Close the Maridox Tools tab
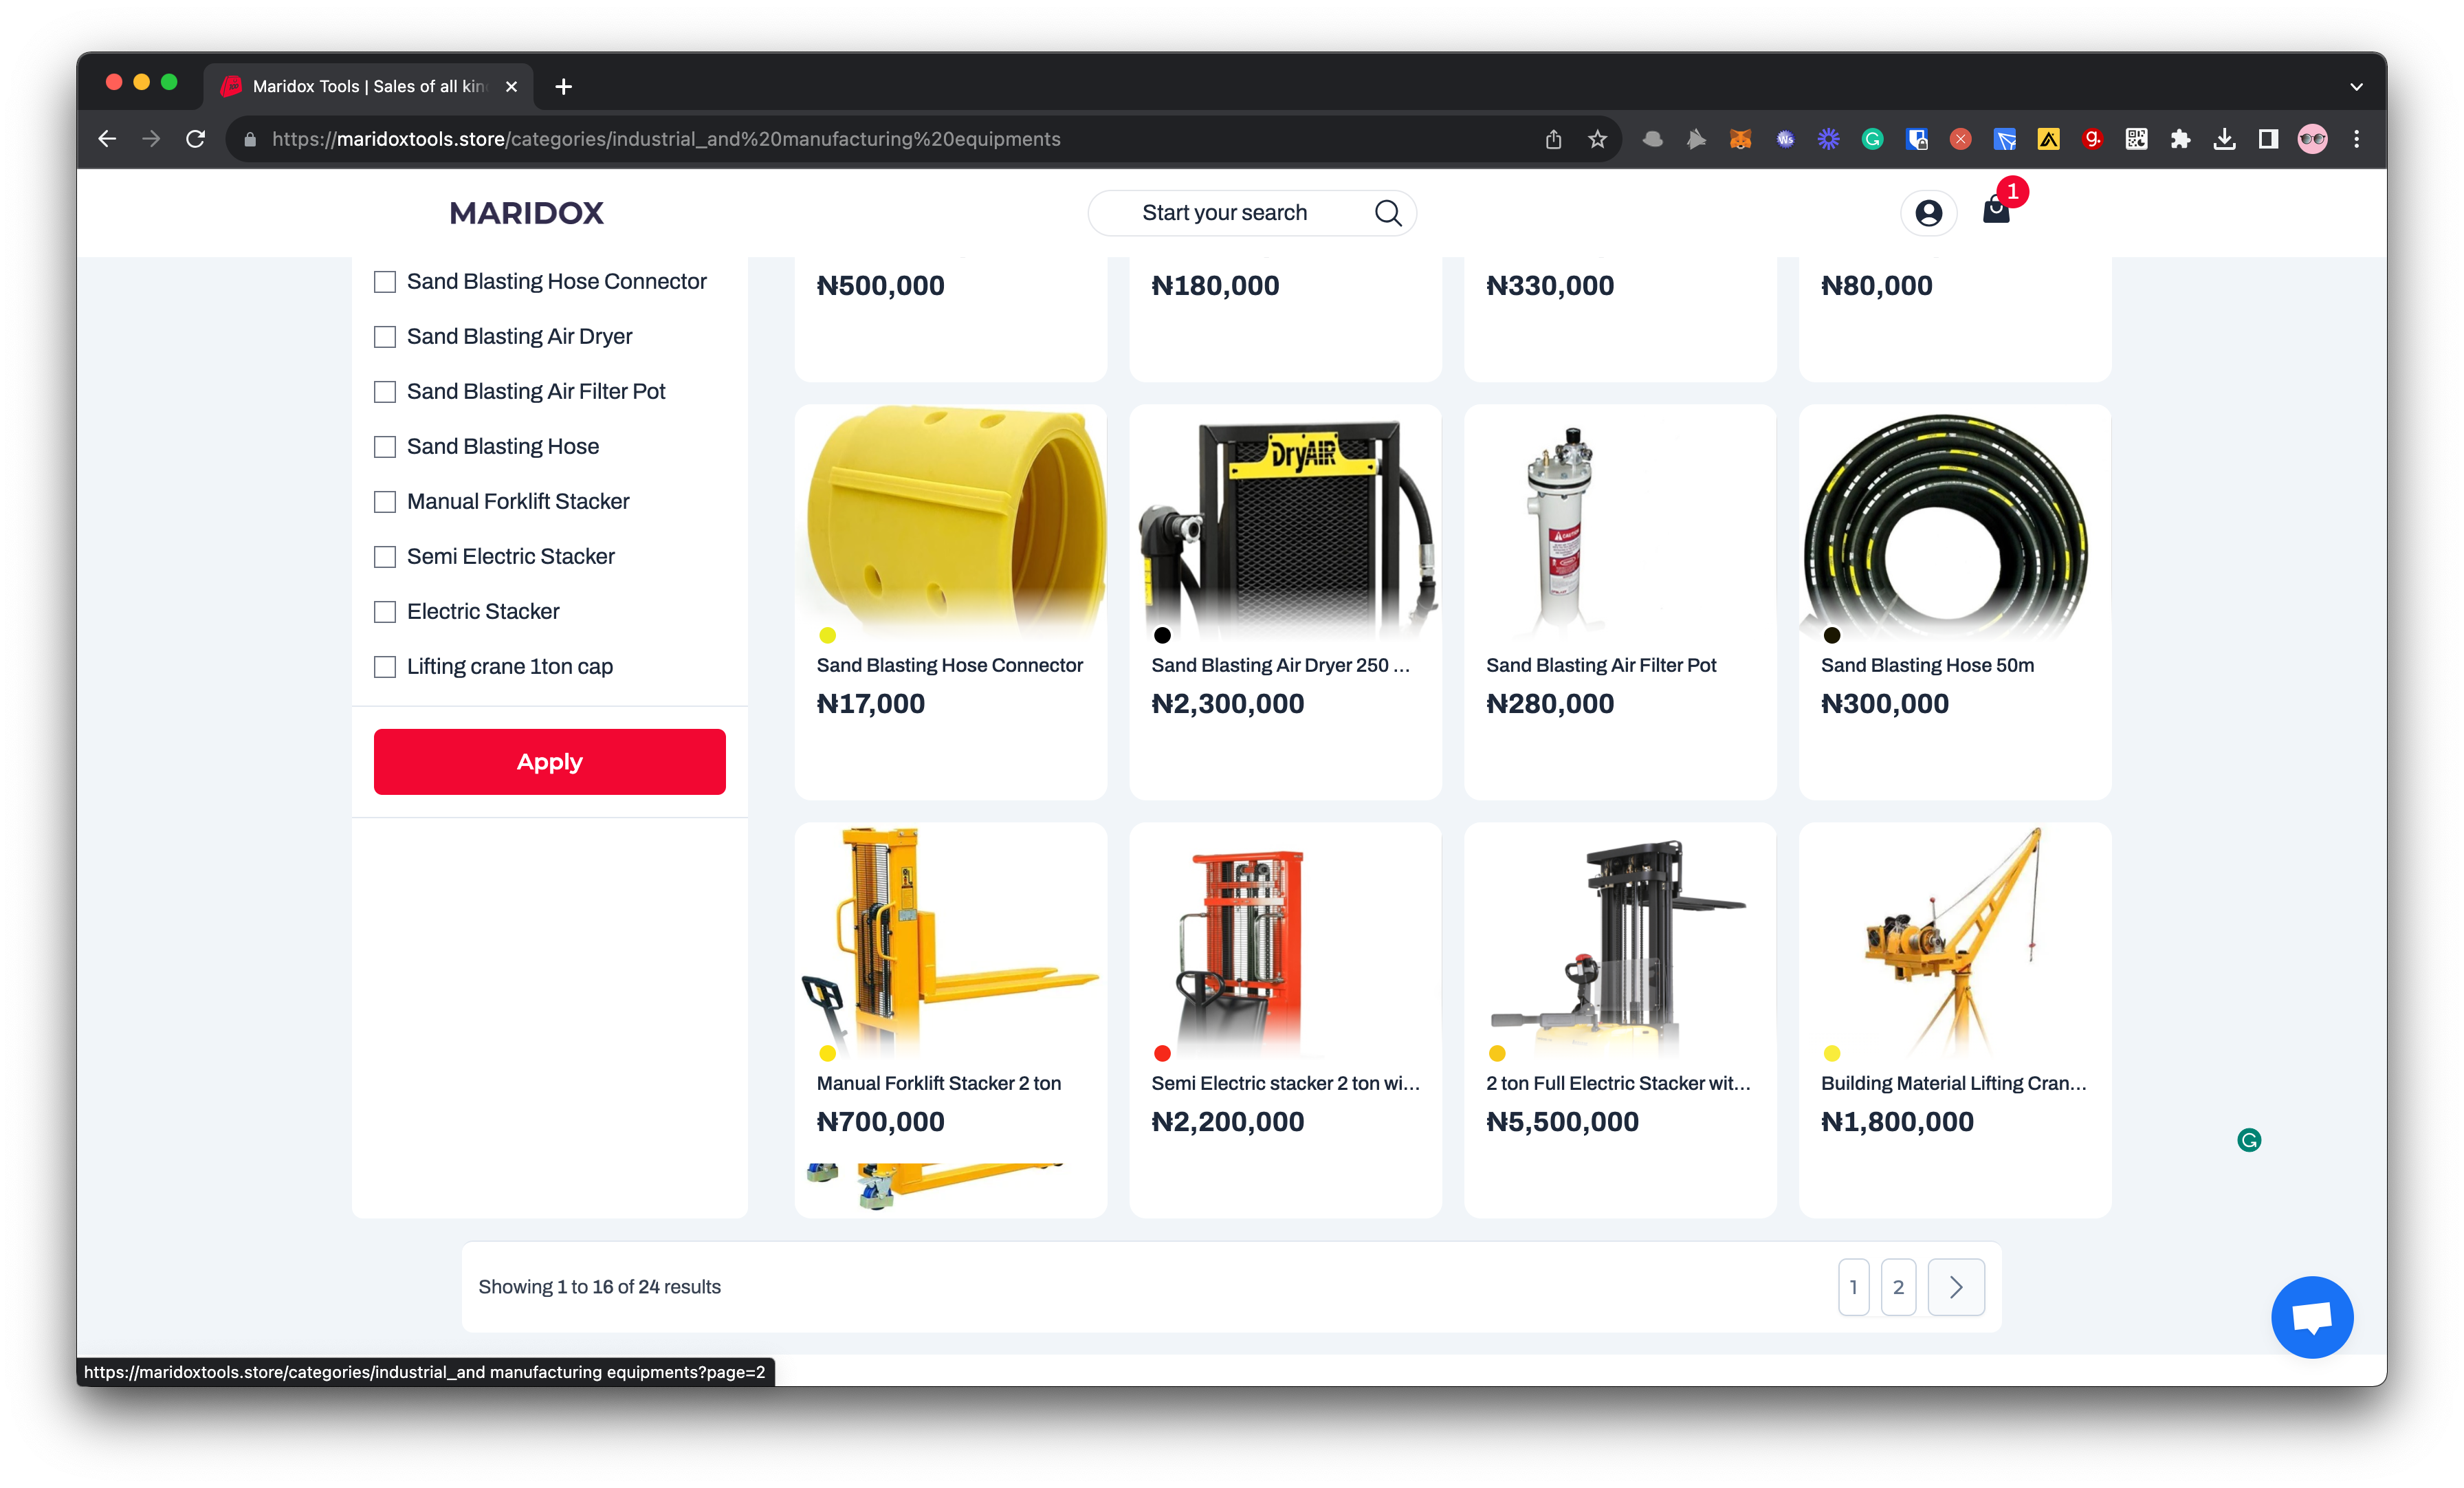 pyautogui.click(x=511, y=87)
